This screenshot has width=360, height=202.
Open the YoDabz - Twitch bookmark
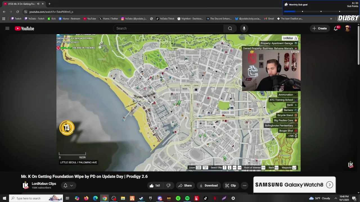pyautogui.click(x=35, y=19)
